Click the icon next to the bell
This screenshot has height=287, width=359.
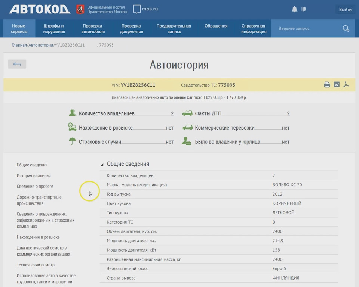(x=304, y=9)
